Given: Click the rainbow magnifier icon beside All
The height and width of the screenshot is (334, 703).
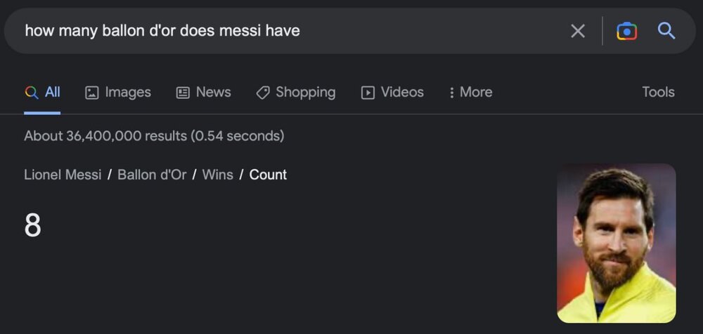Looking at the screenshot, I should [x=31, y=93].
